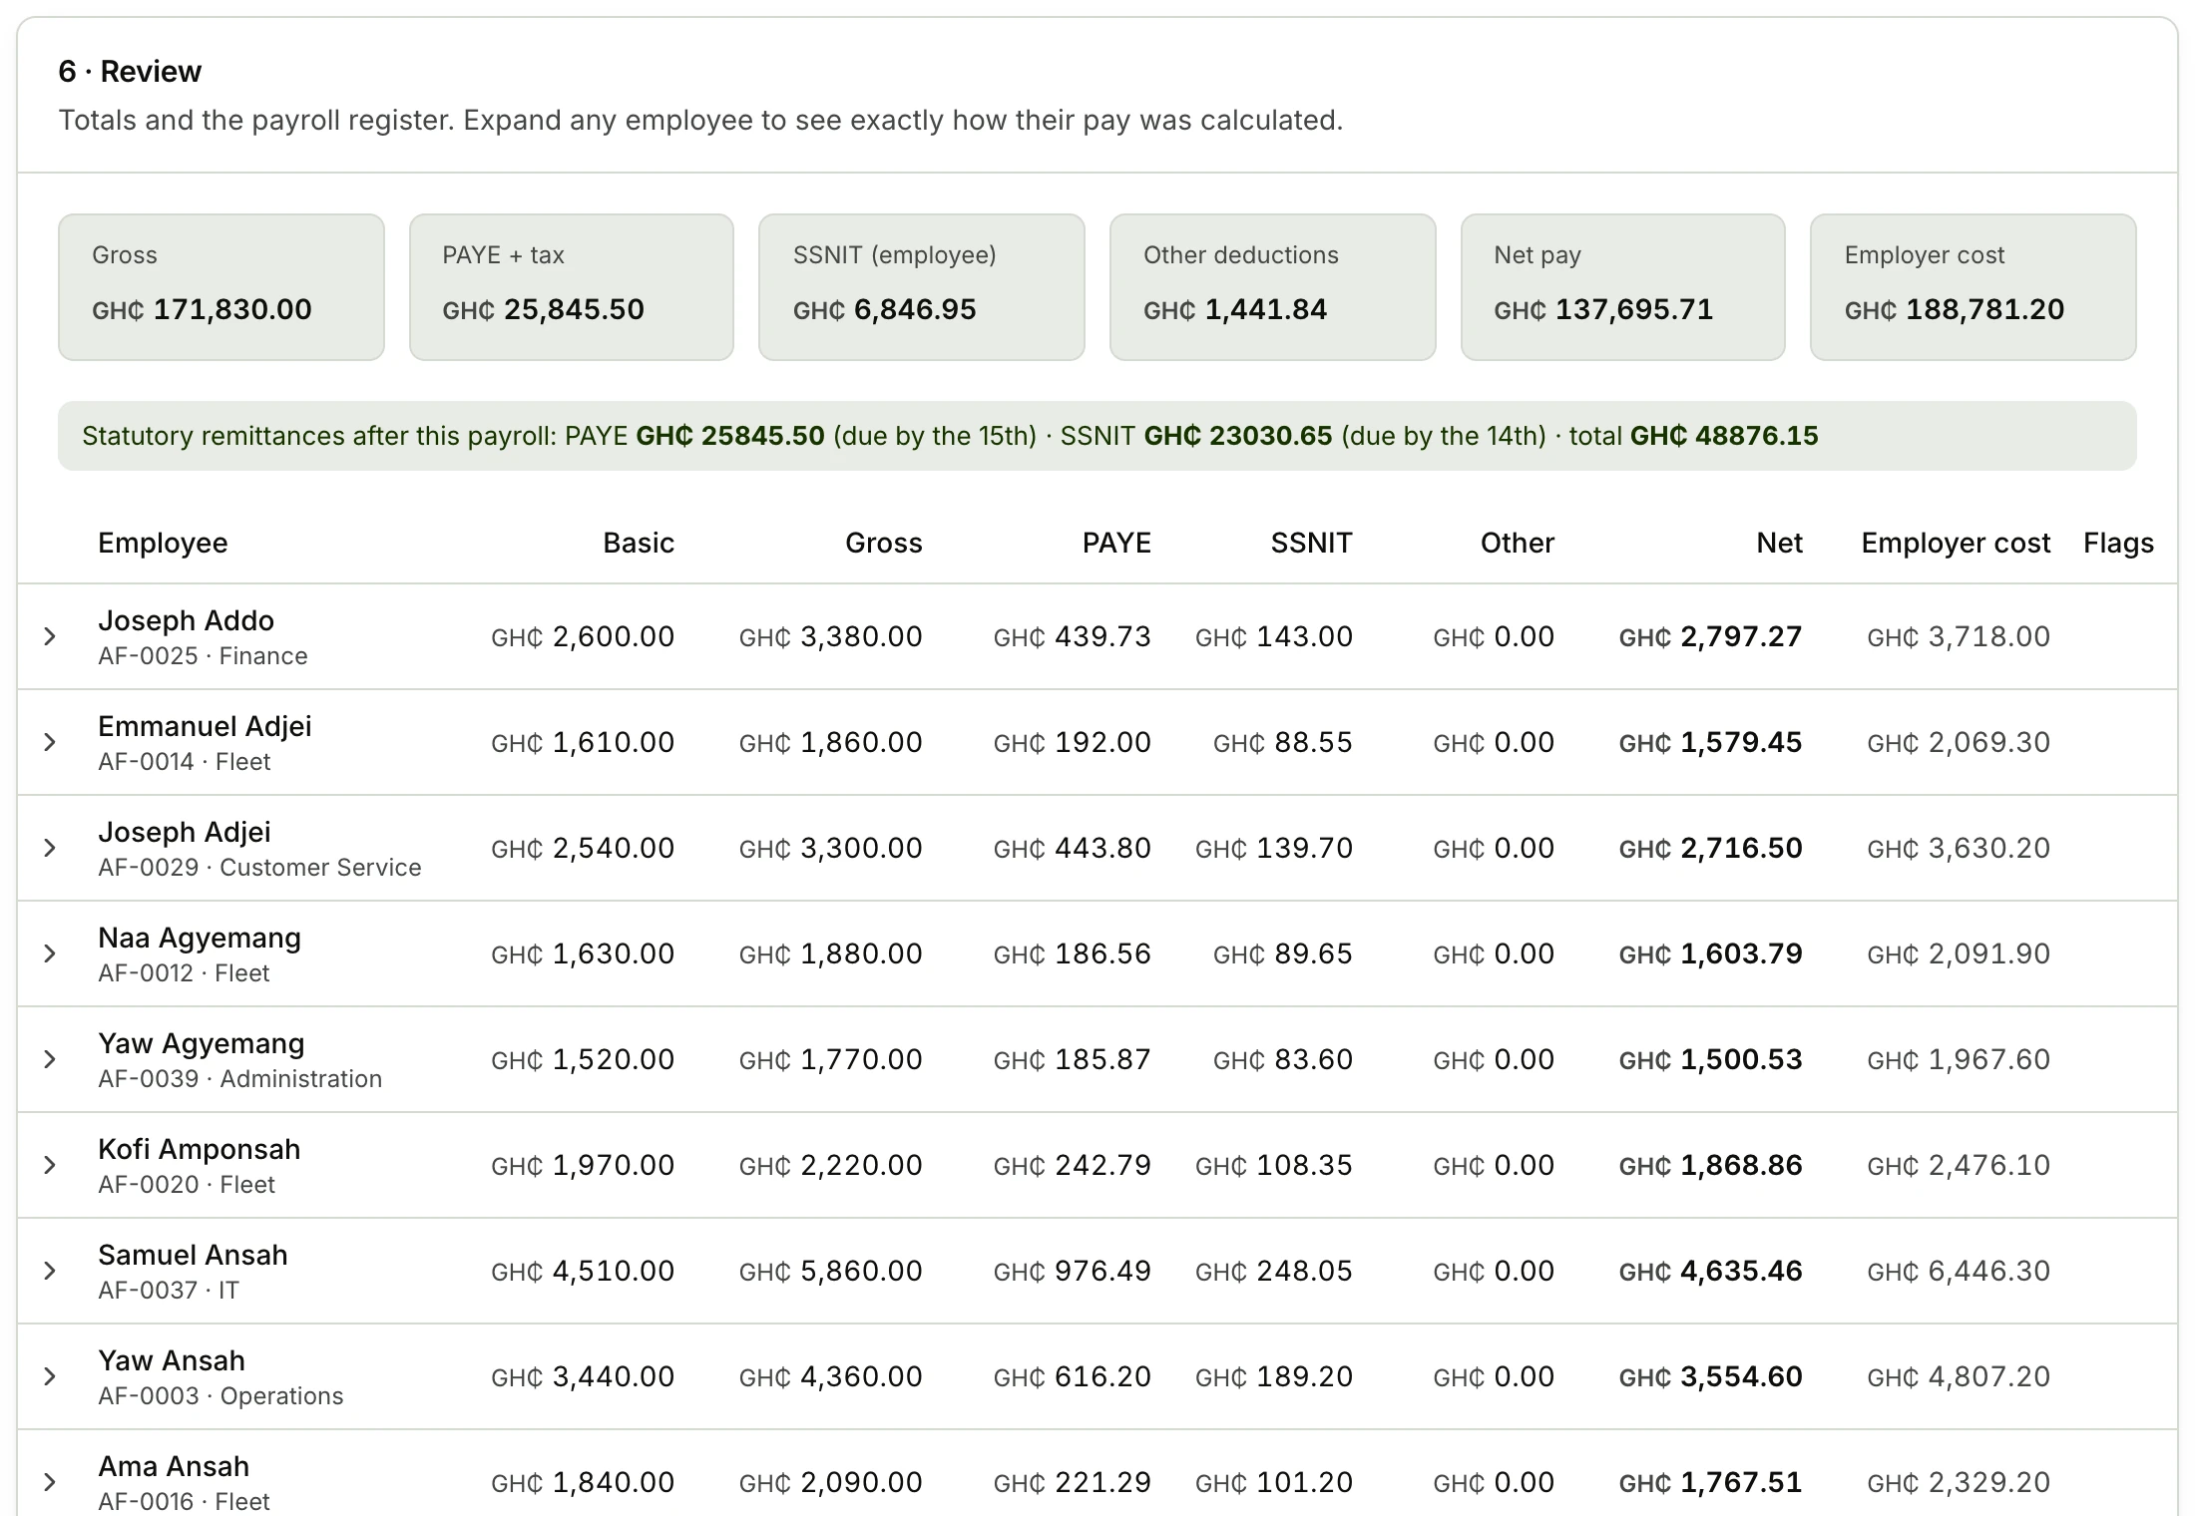Expand Joseph Adjei's pay details
Image resolution: width=2195 pixels, height=1516 pixels.
[50, 848]
